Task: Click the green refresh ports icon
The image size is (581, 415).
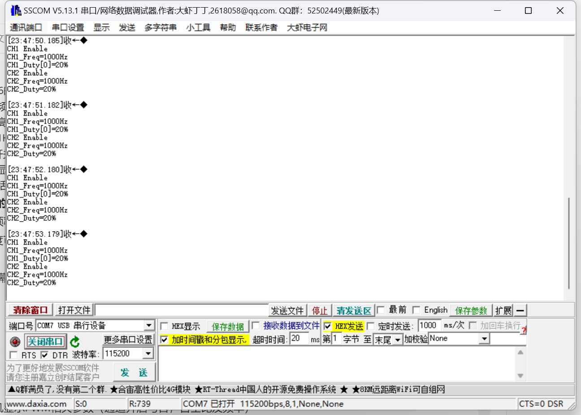Action: pos(74,341)
